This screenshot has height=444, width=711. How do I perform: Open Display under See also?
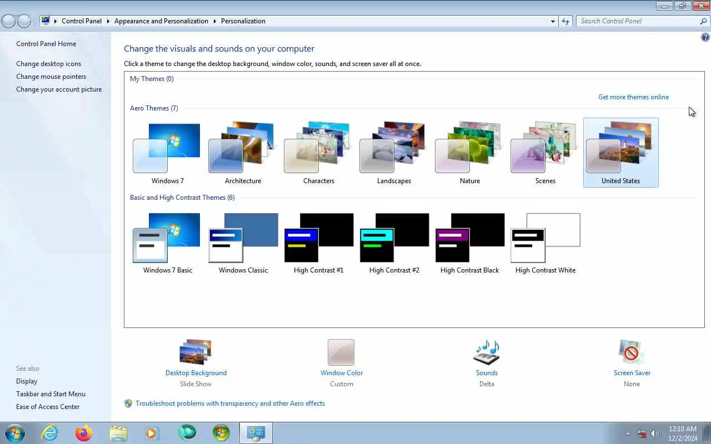[27, 381]
